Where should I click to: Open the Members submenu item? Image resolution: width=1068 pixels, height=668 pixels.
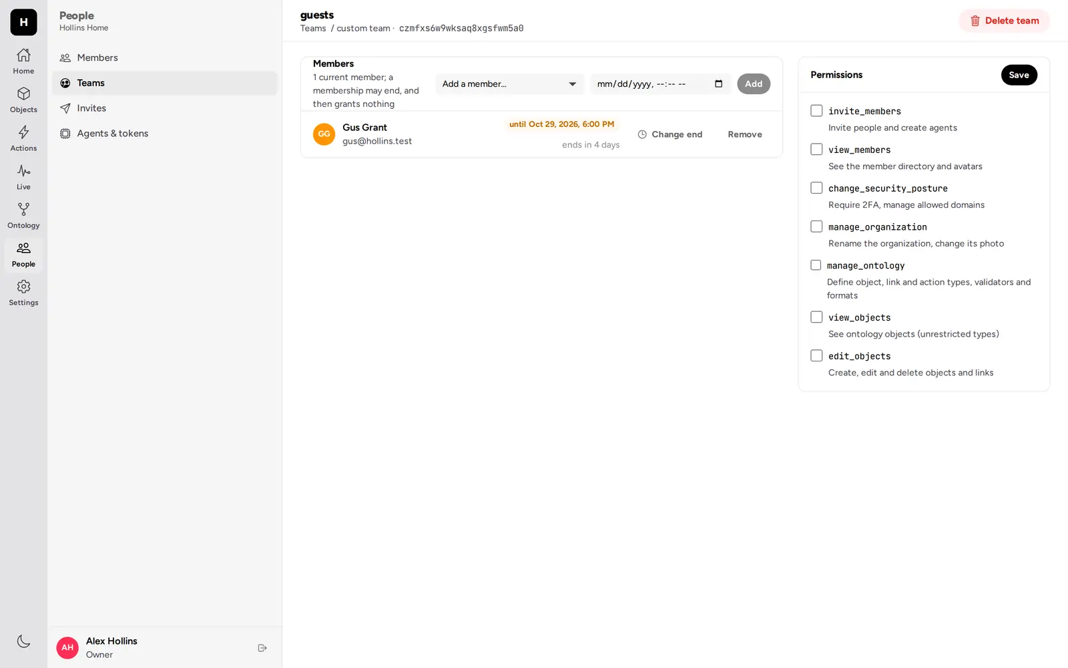(x=165, y=57)
